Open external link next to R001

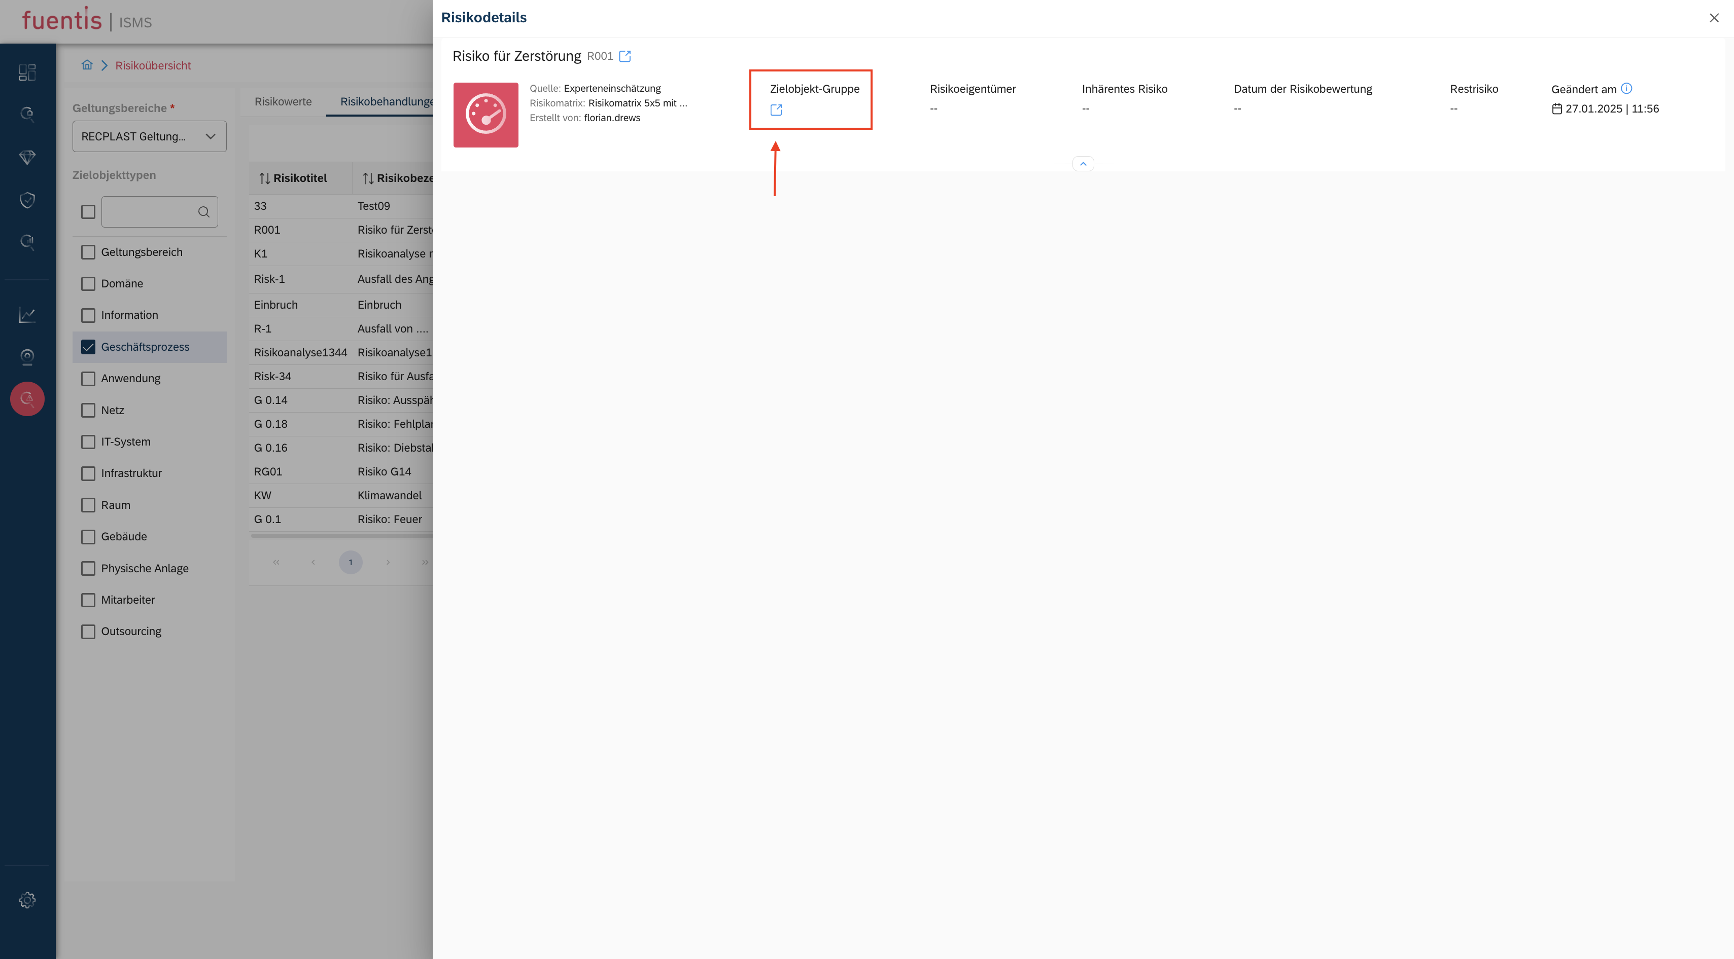pyautogui.click(x=625, y=56)
